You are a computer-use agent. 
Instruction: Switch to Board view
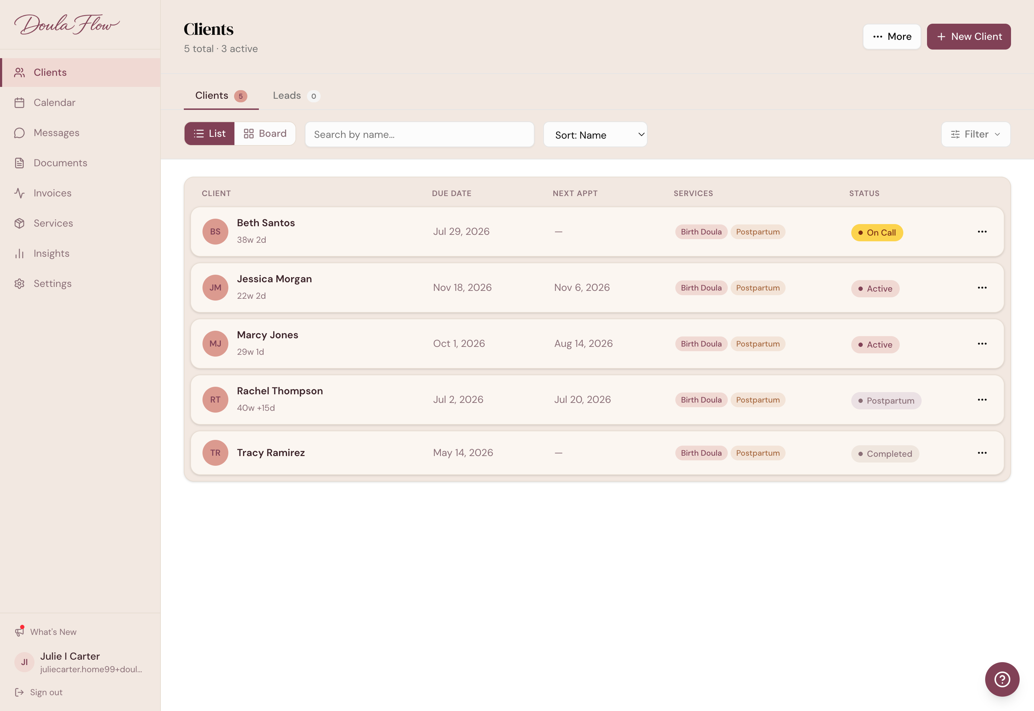[265, 134]
